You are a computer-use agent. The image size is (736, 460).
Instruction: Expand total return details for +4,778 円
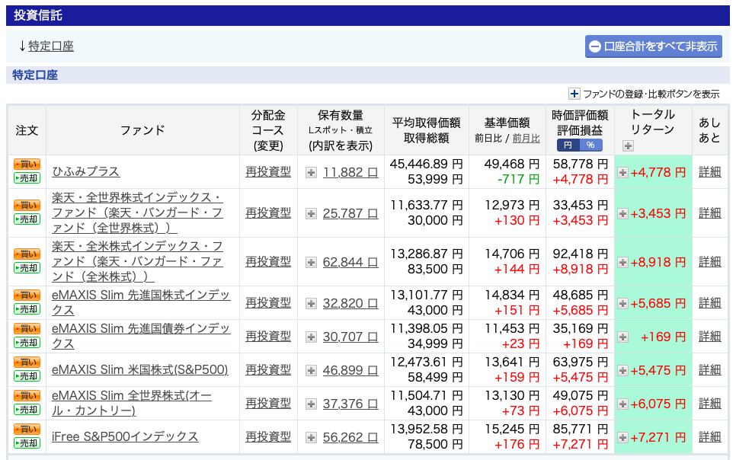pyautogui.click(x=623, y=173)
